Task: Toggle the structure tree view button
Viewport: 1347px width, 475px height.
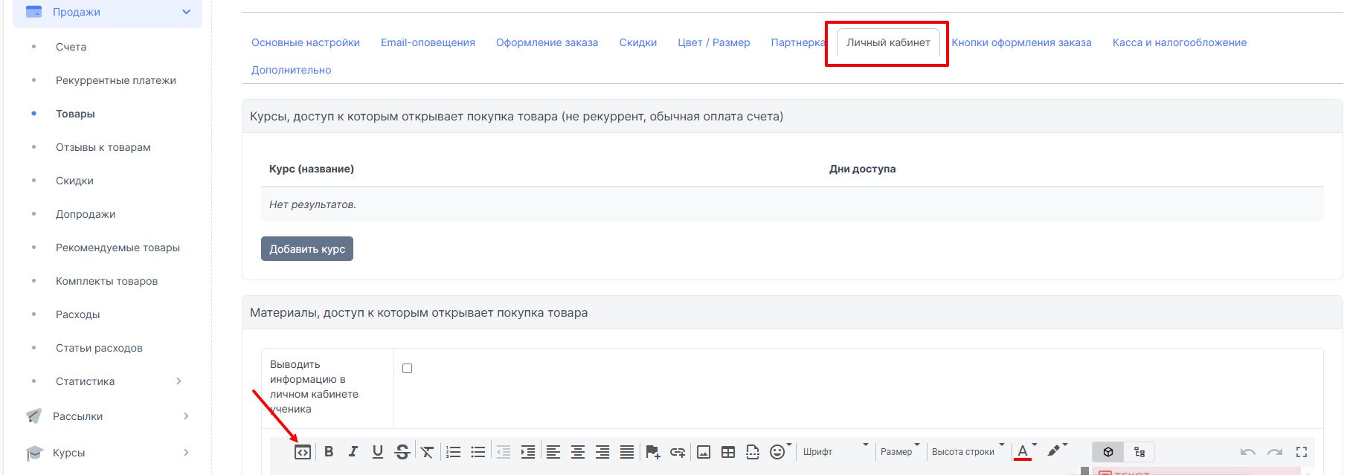Action: click(1139, 451)
